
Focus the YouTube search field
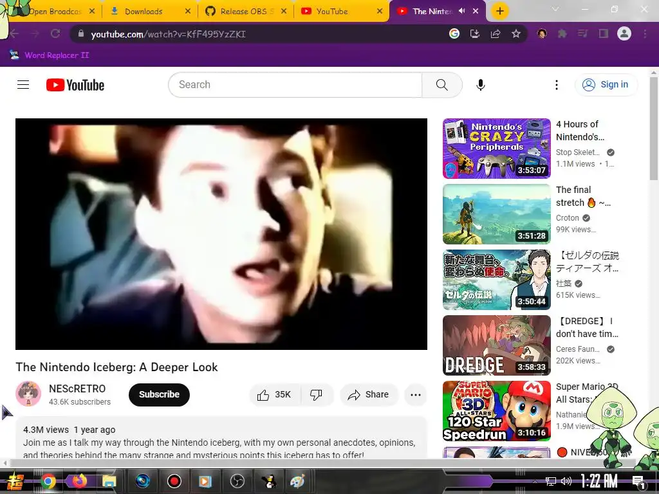(x=295, y=85)
